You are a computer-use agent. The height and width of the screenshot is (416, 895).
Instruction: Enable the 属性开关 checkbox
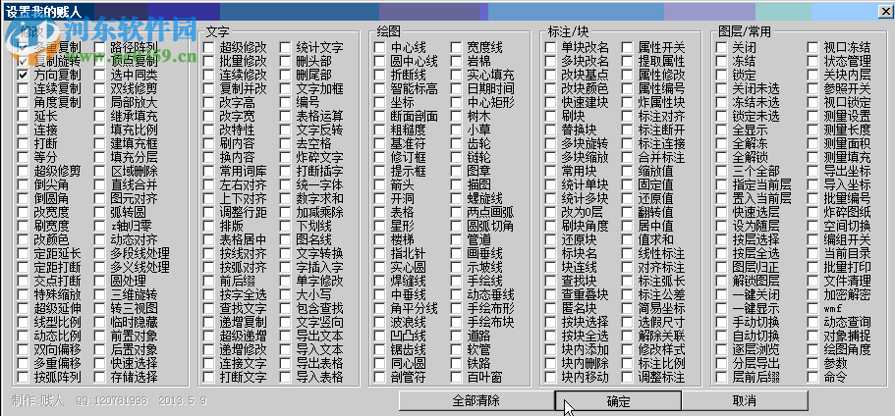click(x=627, y=47)
